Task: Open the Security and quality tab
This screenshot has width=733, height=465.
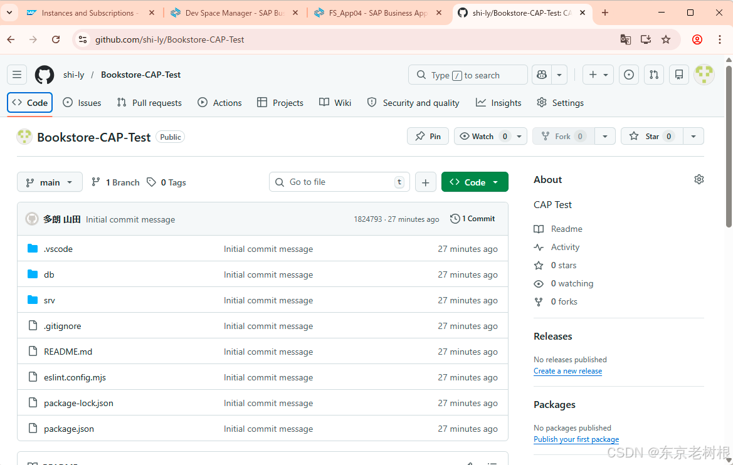Action: coord(413,103)
